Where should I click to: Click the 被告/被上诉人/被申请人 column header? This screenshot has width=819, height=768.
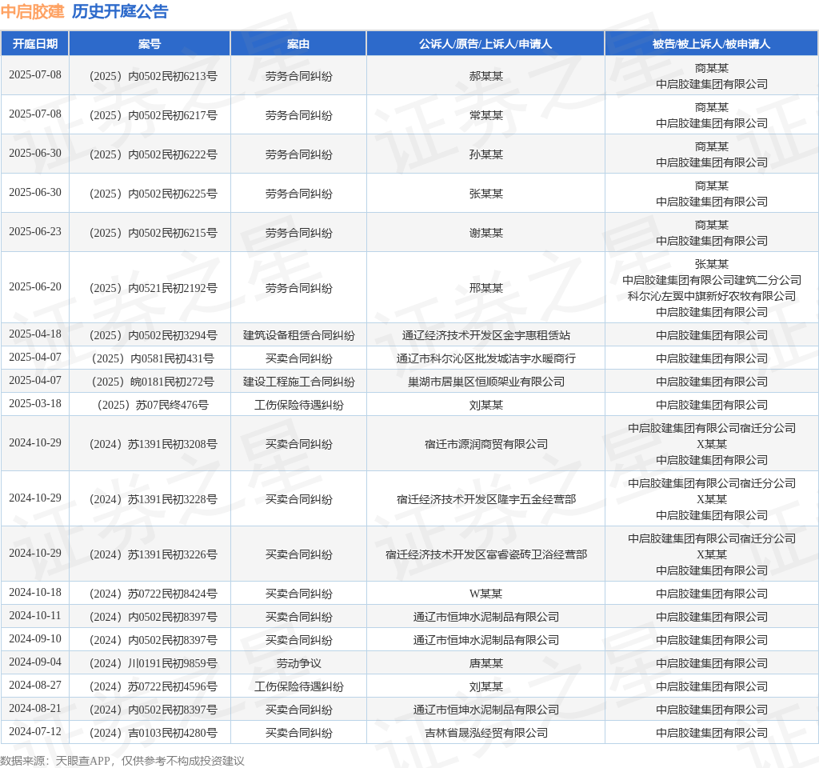pyautogui.click(x=711, y=44)
